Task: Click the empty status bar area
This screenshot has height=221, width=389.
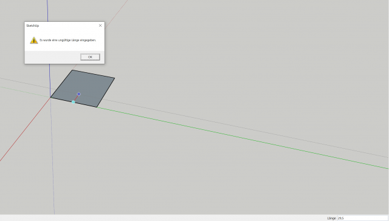Action: [x=161, y=218]
